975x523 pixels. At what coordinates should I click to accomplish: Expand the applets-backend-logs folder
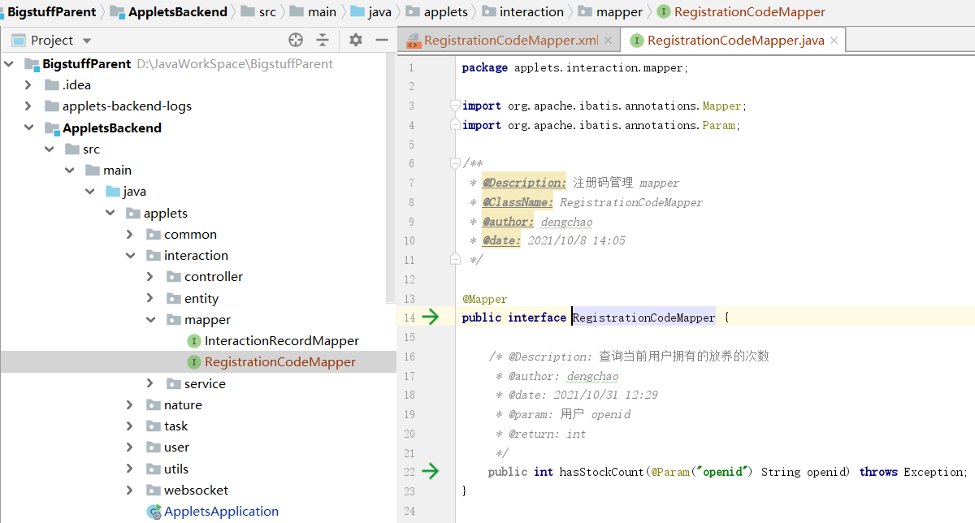[x=28, y=106]
